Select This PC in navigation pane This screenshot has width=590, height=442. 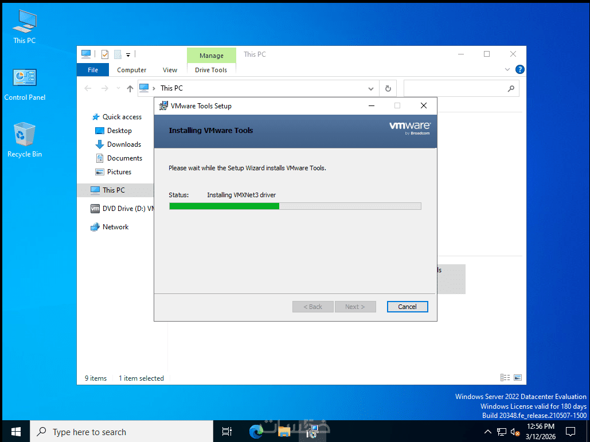[115, 190]
